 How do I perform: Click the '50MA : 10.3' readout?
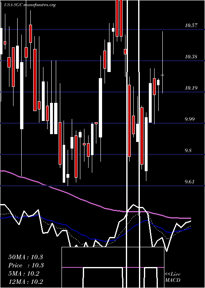[25, 257]
